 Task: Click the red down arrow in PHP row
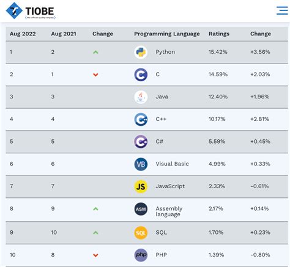tap(95, 255)
